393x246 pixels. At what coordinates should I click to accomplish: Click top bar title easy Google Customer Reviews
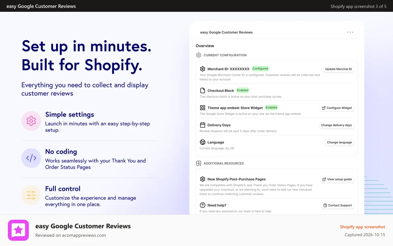(x=41, y=6)
